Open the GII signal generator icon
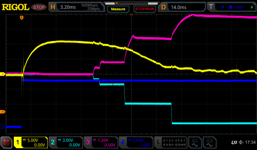This screenshot has width=257, height=150. 209,142
